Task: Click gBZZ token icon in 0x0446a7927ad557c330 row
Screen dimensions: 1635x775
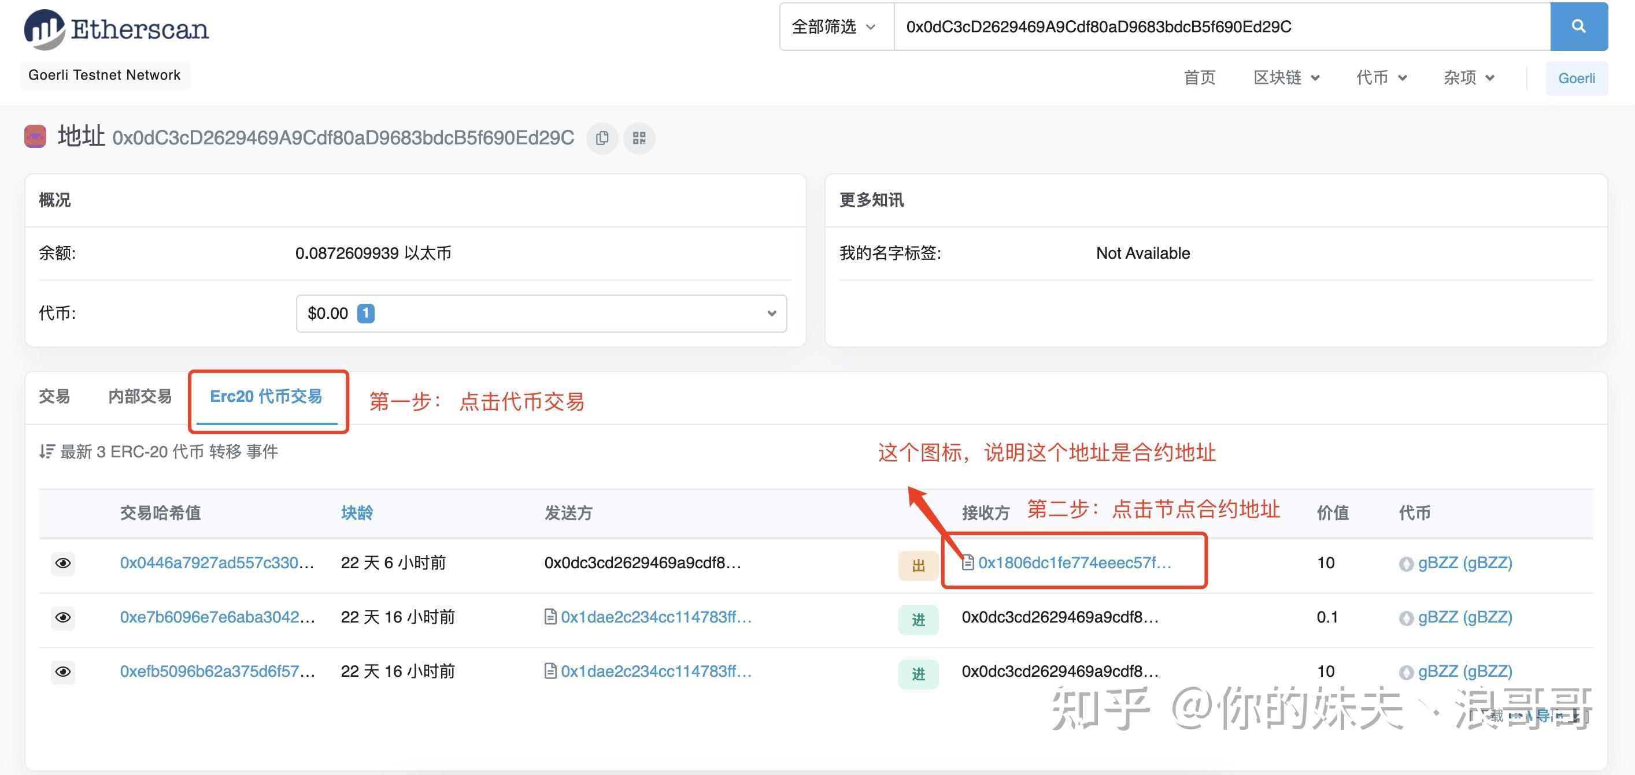Action: [x=1407, y=563]
